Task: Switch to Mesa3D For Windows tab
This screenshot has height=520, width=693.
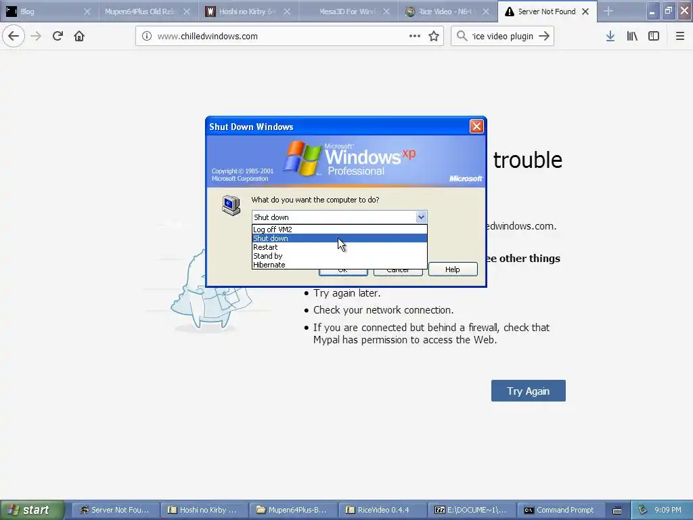Action: 347,12
